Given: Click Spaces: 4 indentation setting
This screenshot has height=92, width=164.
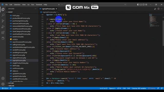Looking at the screenshot, I should 112,88.
